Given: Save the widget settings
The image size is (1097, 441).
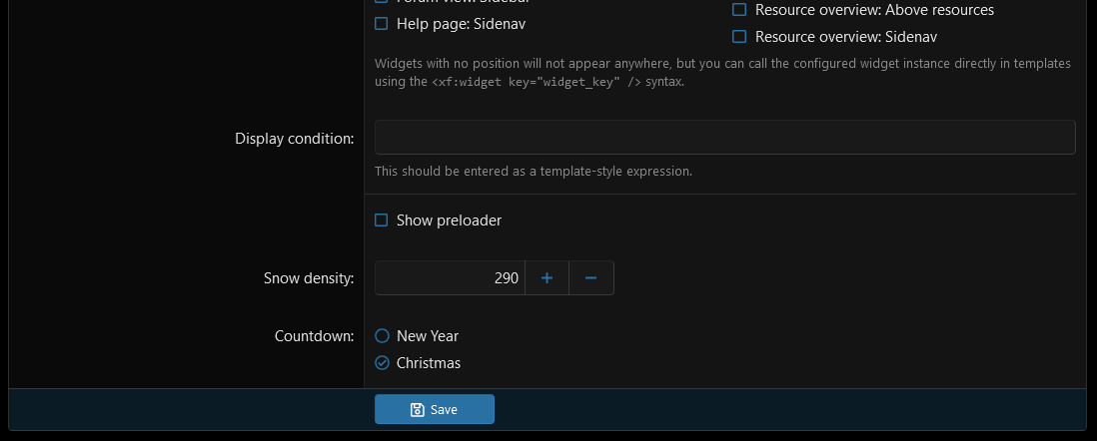Looking at the screenshot, I should coord(435,409).
